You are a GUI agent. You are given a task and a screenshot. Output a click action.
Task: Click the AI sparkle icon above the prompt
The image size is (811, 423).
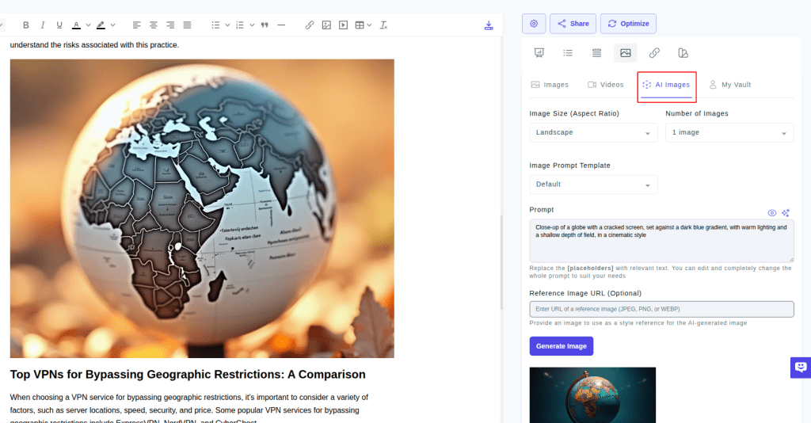click(786, 213)
